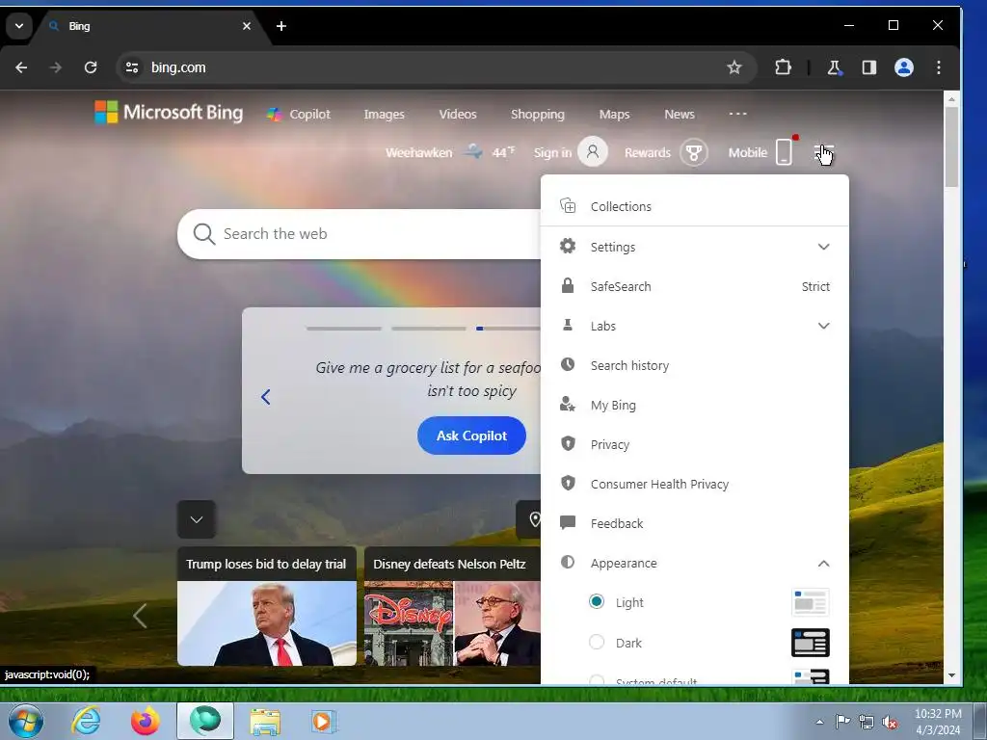Show previous news cards with left arrow
Image resolution: width=987 pixels, height=740 pixels.
[140, 616]
